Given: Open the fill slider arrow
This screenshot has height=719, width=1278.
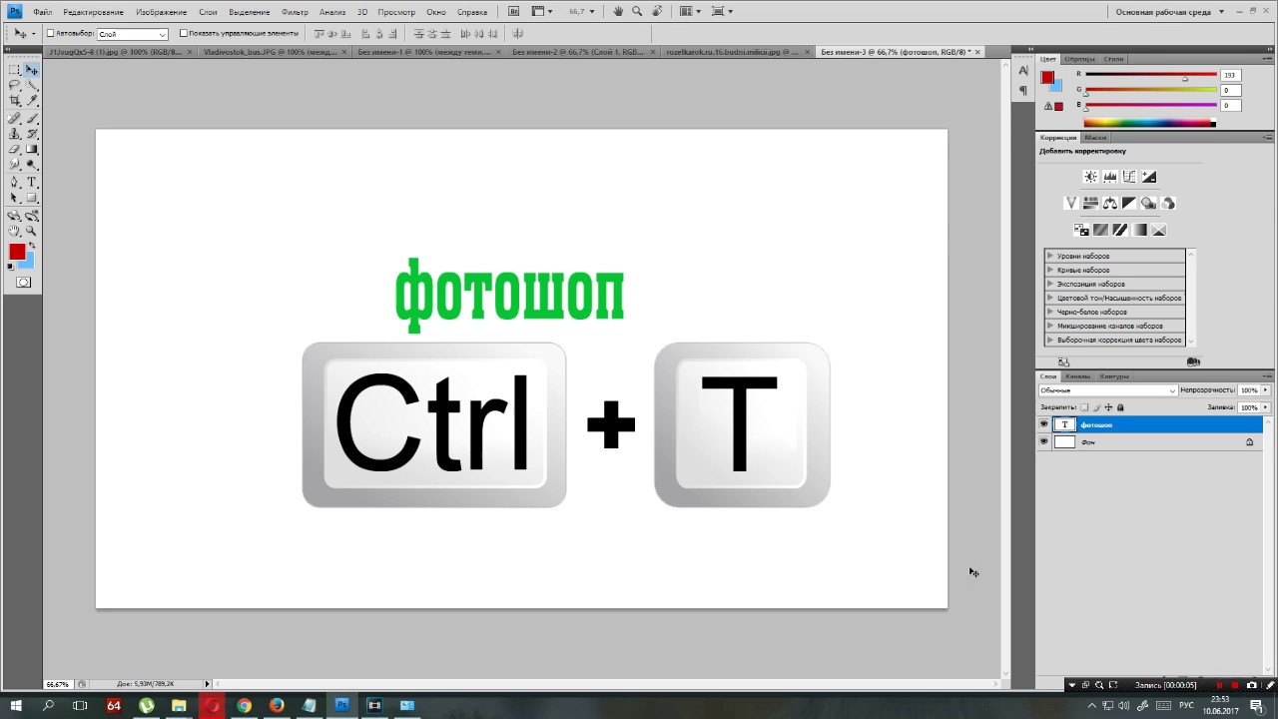Looking at the screenshot, I should click(x=1266, y=407).
